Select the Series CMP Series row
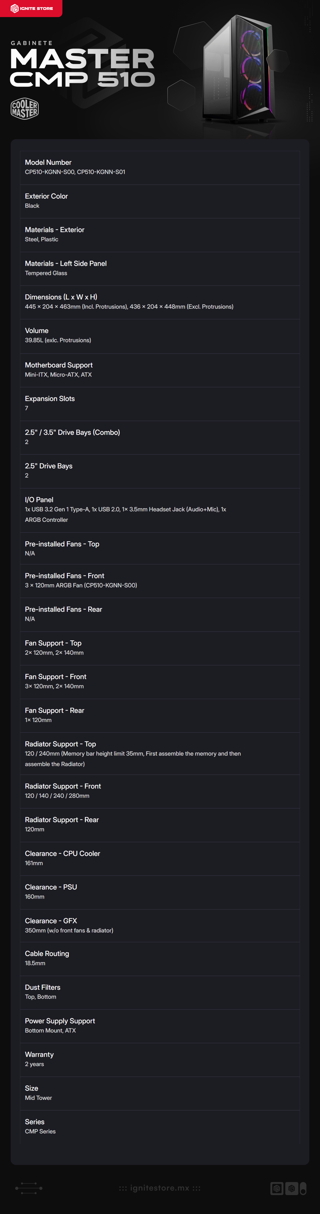This screenshot has width=320, height=1214. click(x=160, y=1127)
